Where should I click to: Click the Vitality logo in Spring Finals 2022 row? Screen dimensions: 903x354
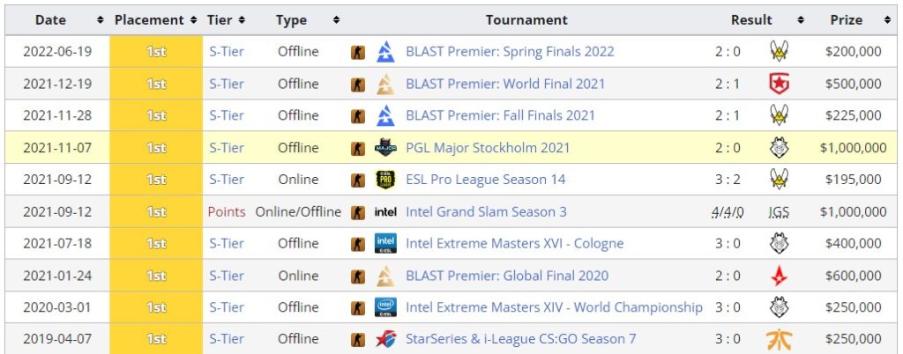(780, 52)
